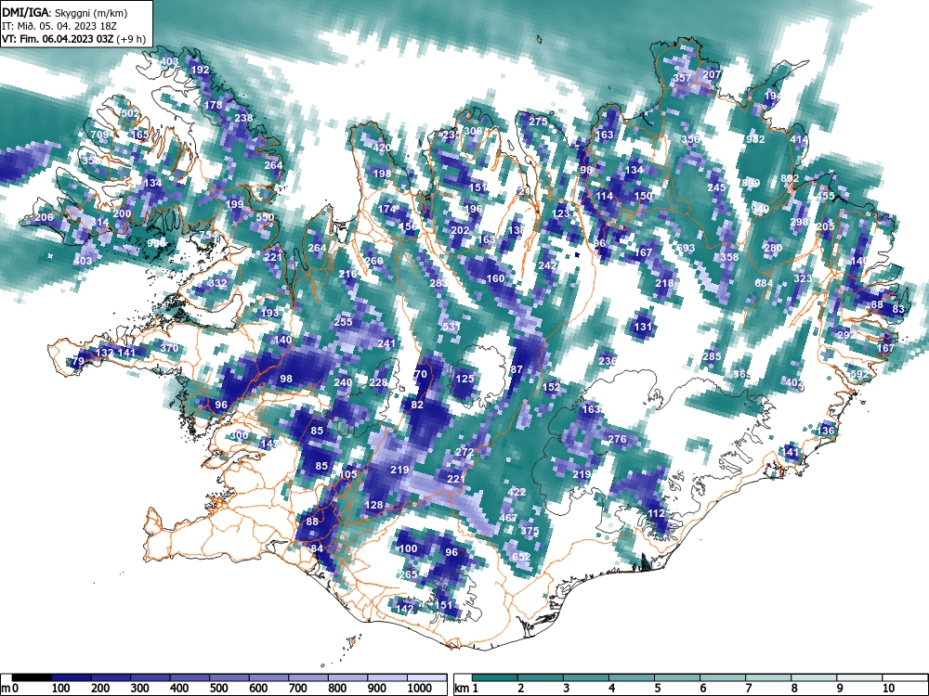Click the map value 160
The image size is (929, 696).
coord(495,278)
